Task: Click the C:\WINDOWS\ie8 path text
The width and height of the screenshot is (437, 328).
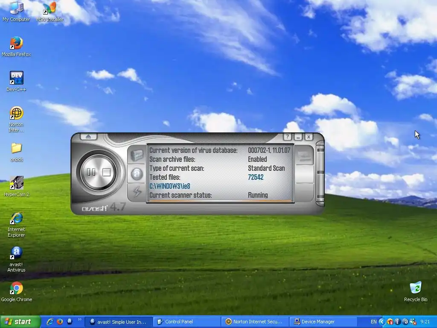Action: [170, 186]
